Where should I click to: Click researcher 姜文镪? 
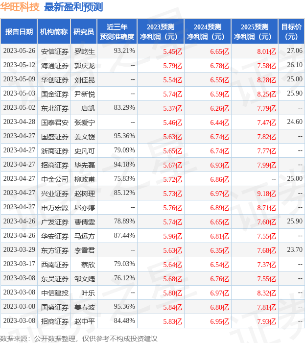(85, 137)
